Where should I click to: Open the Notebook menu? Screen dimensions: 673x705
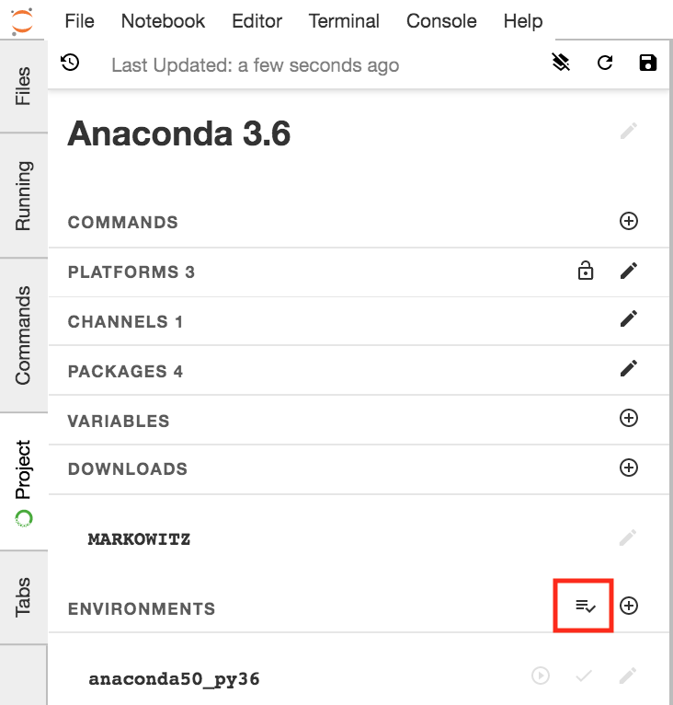tap(164, 21)
